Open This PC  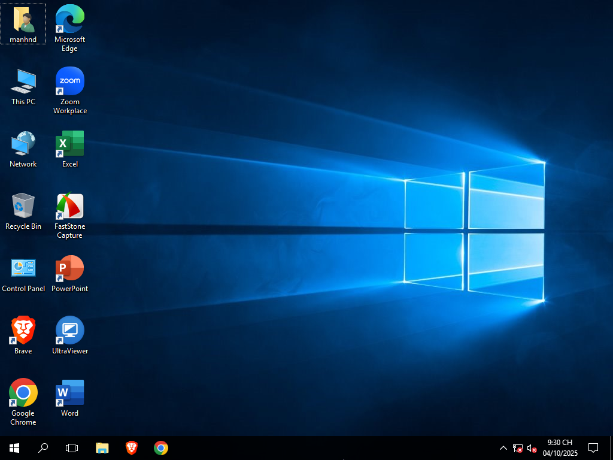tap(23, 81)
